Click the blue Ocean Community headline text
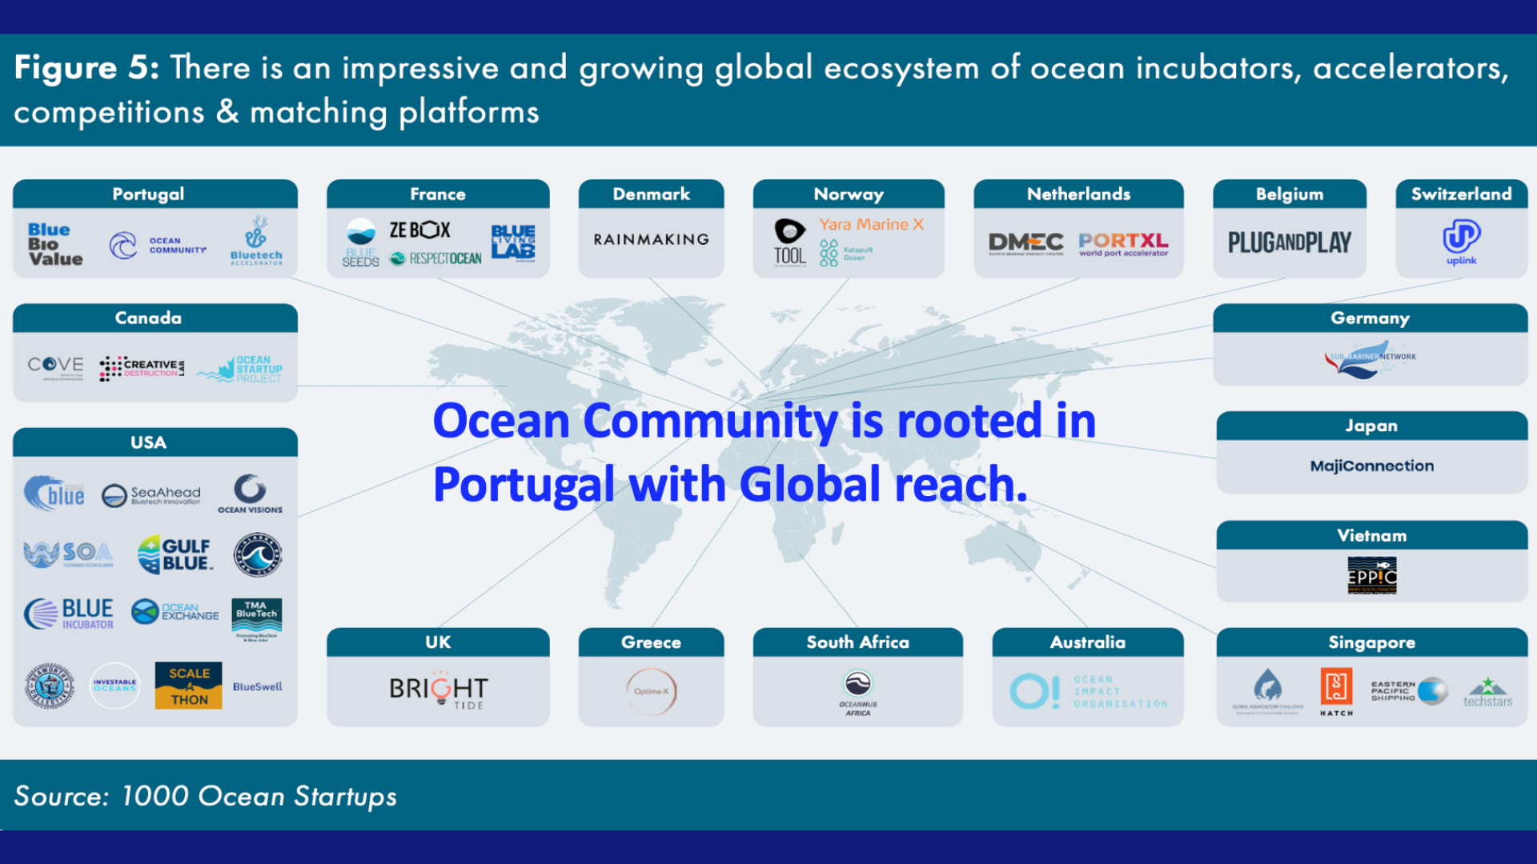 764,452
